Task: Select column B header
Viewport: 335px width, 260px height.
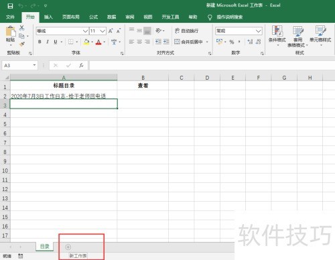Action: [x=143, y=78]
